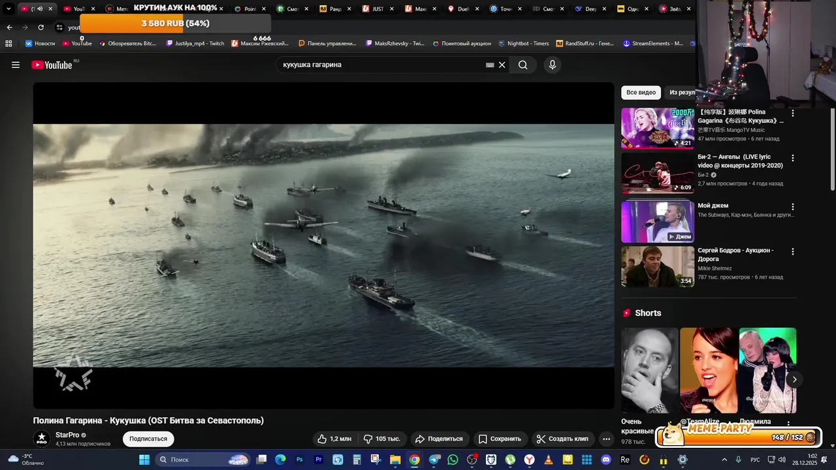Open Discord from the taskbar

pyautogui.click(x=606, y=460)
